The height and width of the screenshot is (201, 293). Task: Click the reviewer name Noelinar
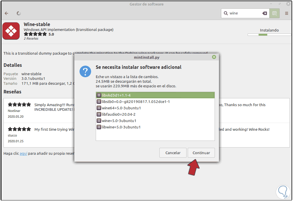coord(14,111)
